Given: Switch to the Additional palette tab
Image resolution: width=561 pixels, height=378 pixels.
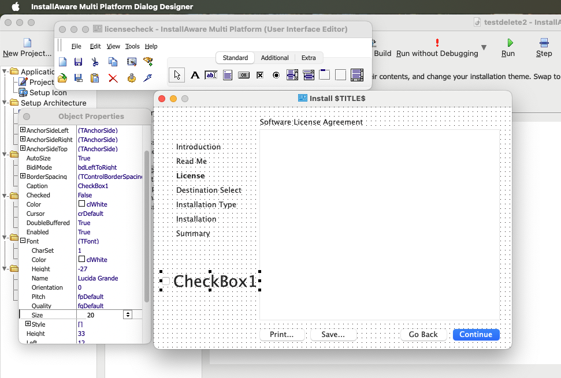Looking at the screenshot, I should coord(274,58).
